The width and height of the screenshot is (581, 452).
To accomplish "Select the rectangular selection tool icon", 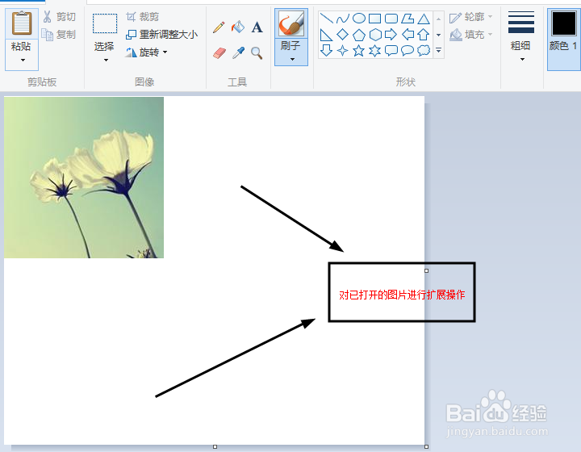I will click(x=105, y=23).
